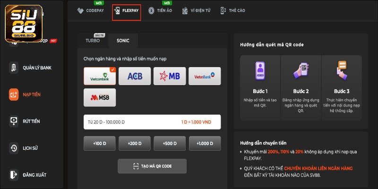
Task: Focus the deposit amount input field
Action: [x=152, y=122]
